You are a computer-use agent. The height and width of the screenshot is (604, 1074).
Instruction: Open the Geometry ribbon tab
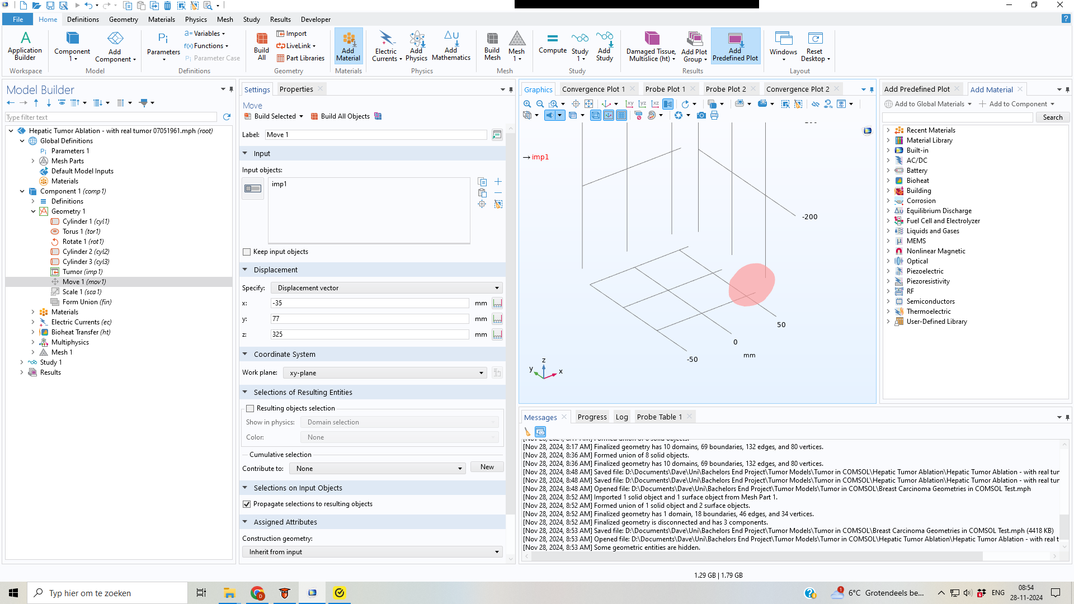point(123,19)
